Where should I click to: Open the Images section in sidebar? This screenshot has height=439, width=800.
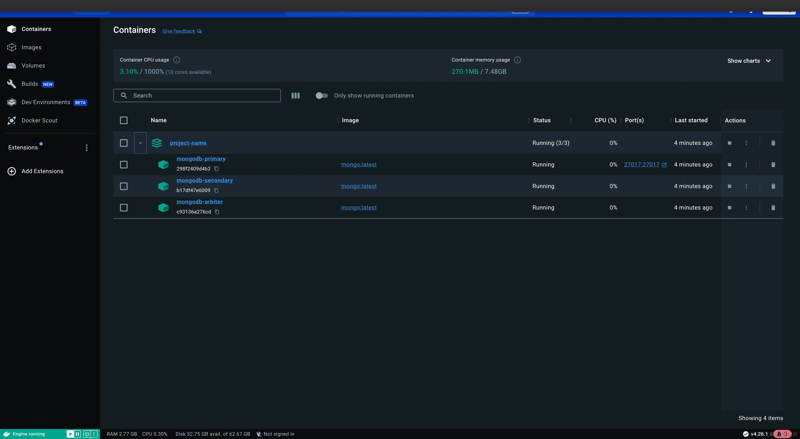(x=31, y=47)
